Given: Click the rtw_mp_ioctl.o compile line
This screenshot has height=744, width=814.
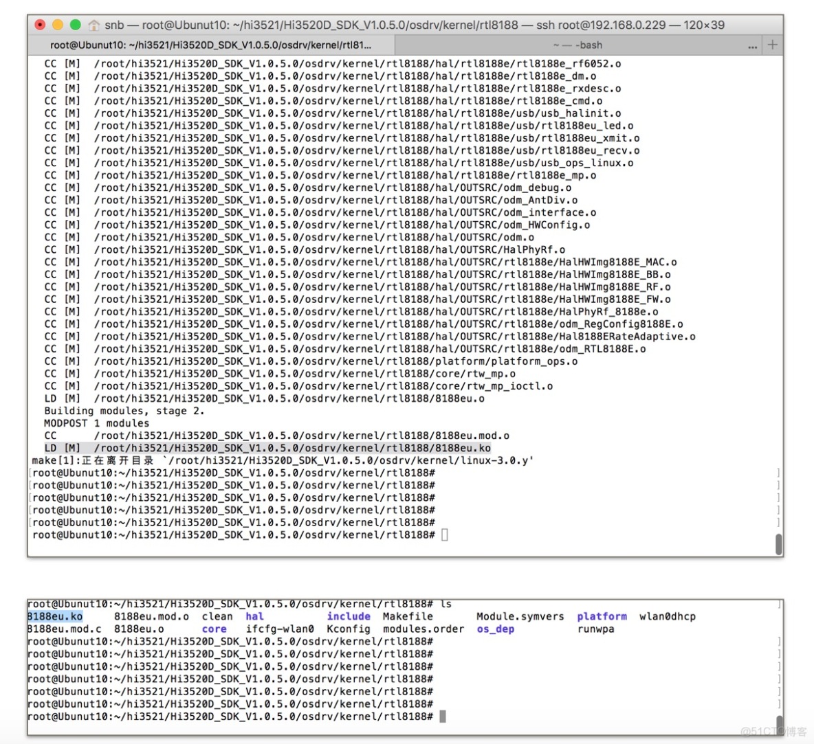Looking at the screenshot, I should coord(298,386).
